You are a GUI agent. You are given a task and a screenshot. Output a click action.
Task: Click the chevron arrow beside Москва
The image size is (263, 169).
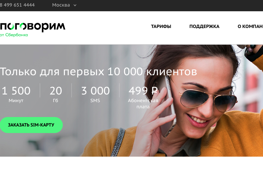(75, 5)
